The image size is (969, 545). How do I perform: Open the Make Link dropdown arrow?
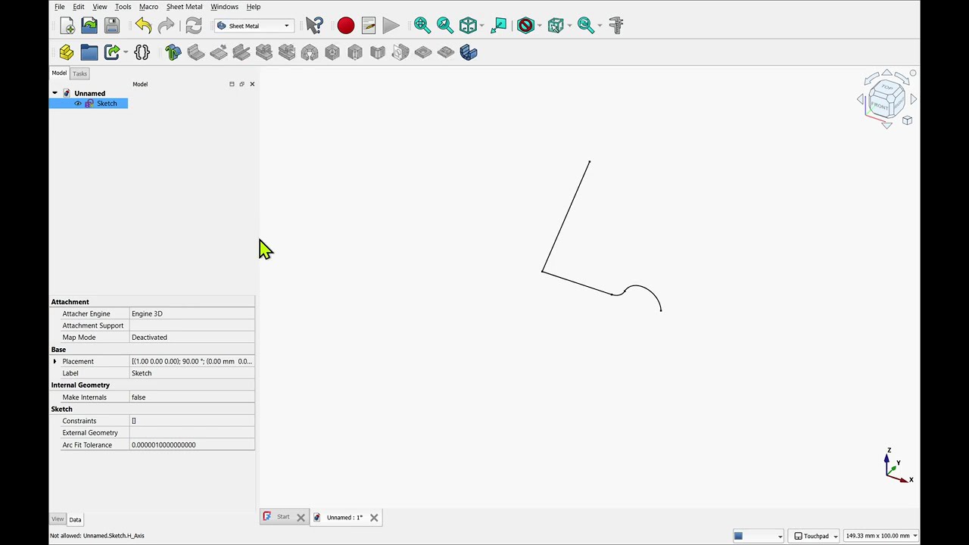point(125,52)
